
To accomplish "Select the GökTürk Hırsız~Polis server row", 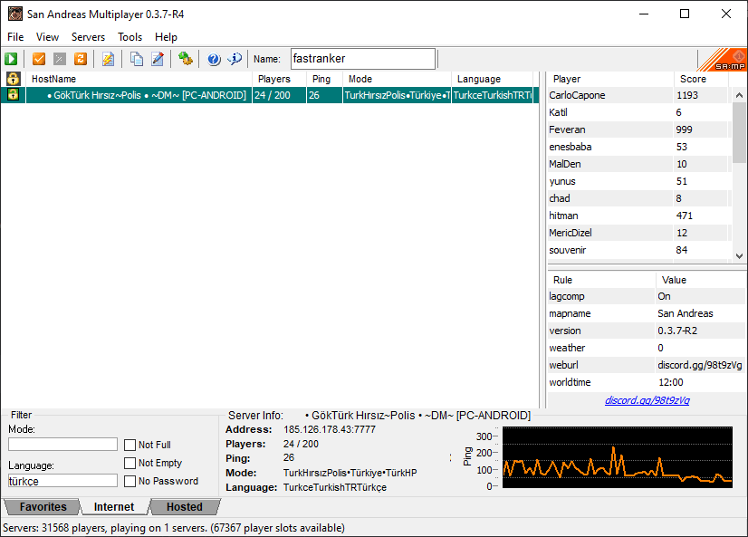I will (x=270, y=95).
